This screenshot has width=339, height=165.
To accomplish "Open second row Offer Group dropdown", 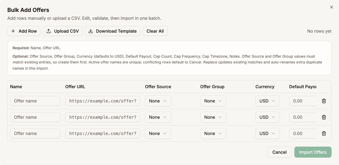I will 213,117.
